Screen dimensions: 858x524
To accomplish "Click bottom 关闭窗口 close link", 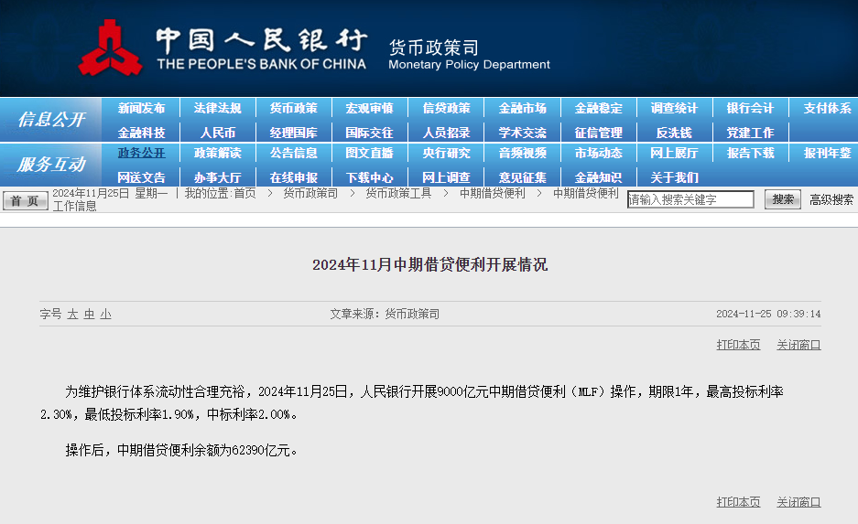I will (798, 502).
